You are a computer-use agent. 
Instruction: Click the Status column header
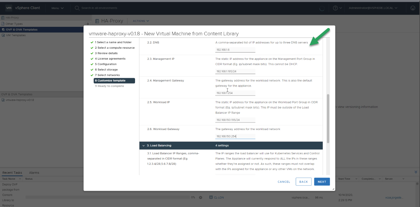(29, 179)
